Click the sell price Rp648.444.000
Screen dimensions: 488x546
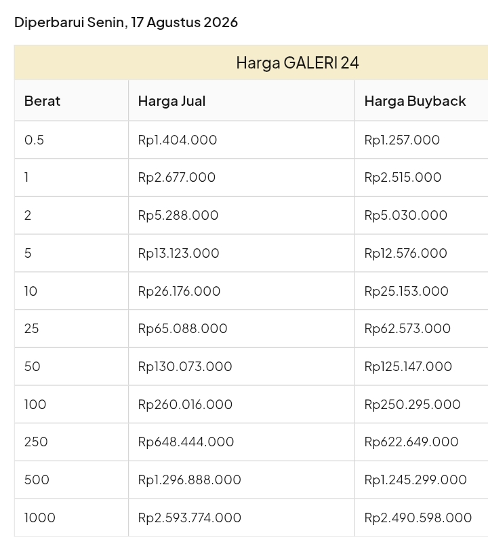click(x=186, y=442)
